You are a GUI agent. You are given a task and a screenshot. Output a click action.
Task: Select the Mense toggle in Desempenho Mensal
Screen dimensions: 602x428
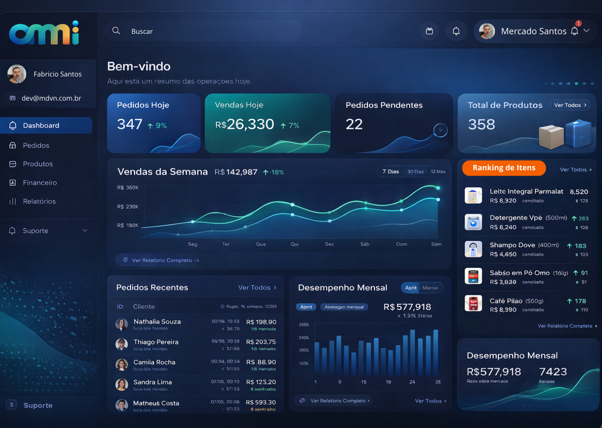click(430, 288)
